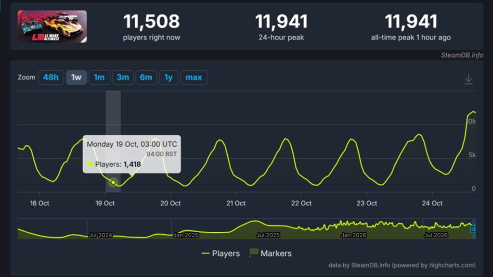Click the Monday 19 Oct, 03:00 UTC tooltip heading
493x277 pixels.
(132, 144)
